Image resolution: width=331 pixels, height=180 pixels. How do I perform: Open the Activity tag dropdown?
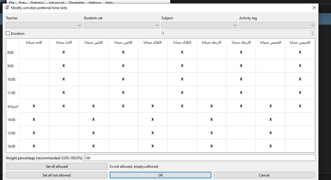(x=277, y=25)
